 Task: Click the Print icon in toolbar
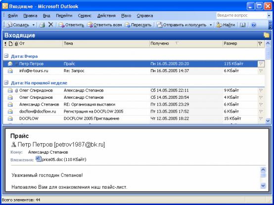(42, 25)
